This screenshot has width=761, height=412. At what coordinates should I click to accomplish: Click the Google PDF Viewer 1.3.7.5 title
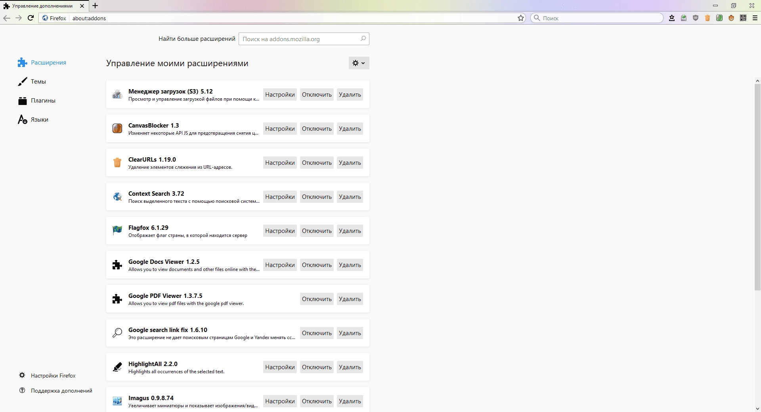point(165,296)
